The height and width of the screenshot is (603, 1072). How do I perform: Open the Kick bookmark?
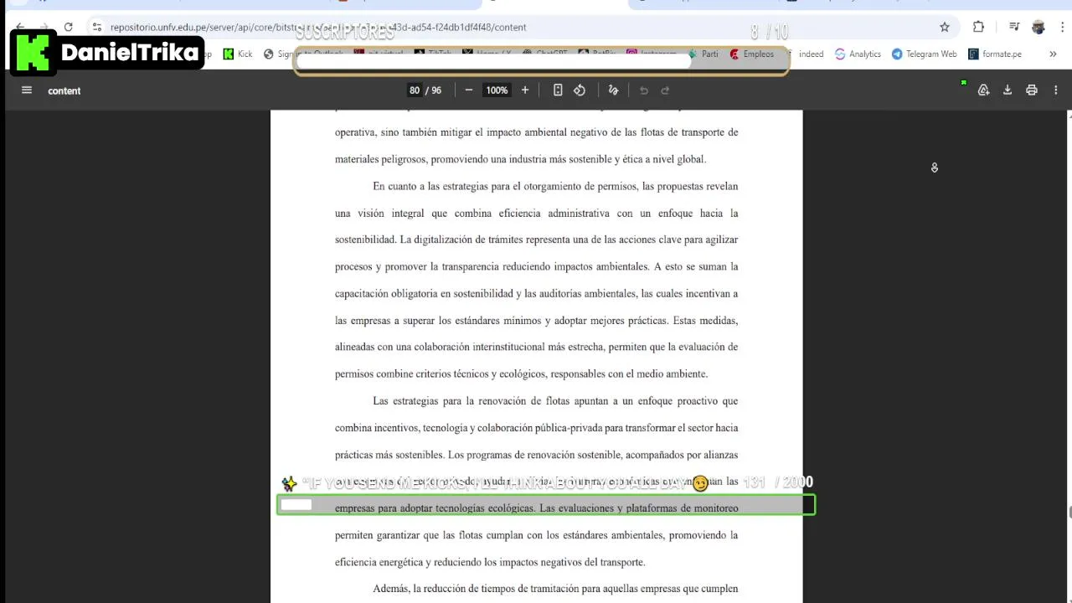(x=238, y=54)
